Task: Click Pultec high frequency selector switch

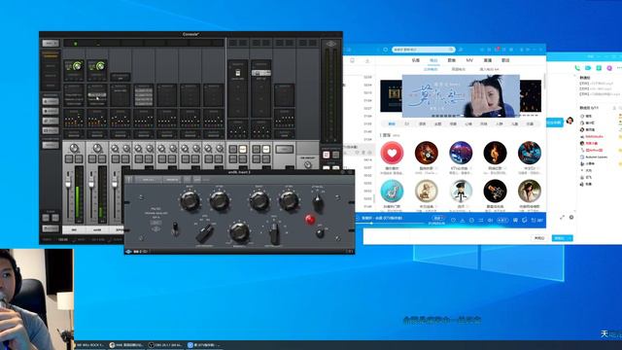Action: 274,233
